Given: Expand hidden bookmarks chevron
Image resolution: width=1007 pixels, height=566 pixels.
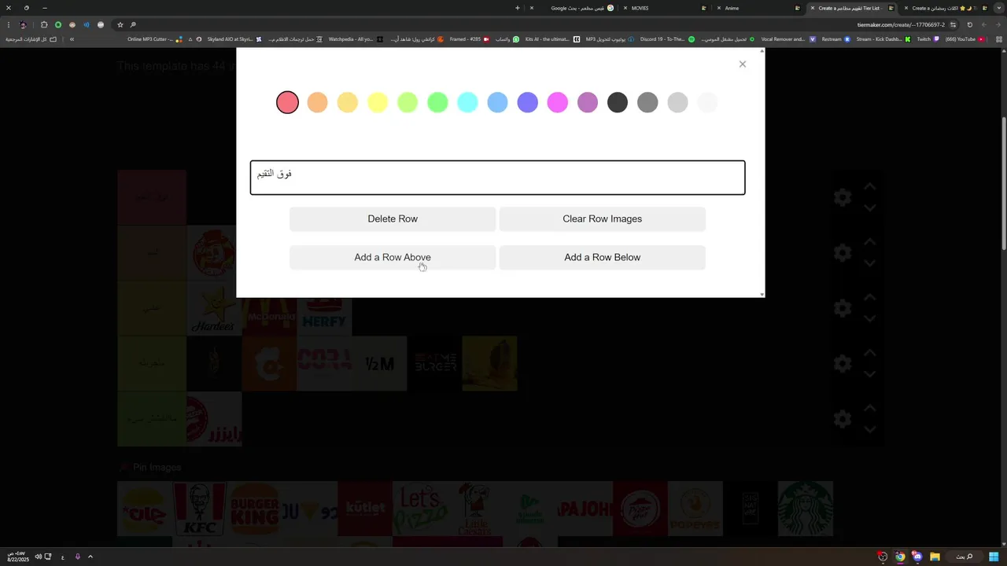Looking at the screenshot, I should pyautogui.click(x=72, y=39).
